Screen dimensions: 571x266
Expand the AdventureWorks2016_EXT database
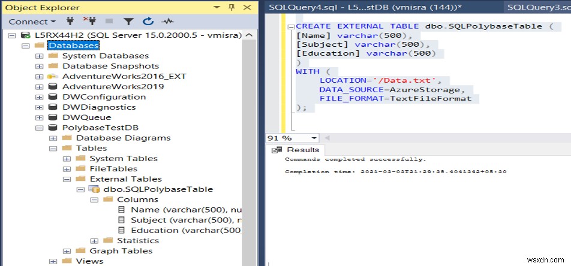(x=40, y=77)
